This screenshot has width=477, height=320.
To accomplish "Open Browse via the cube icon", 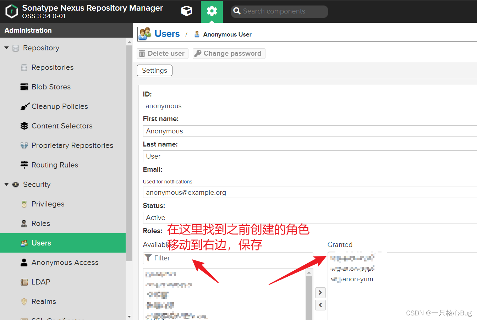I will click(187, 11).
